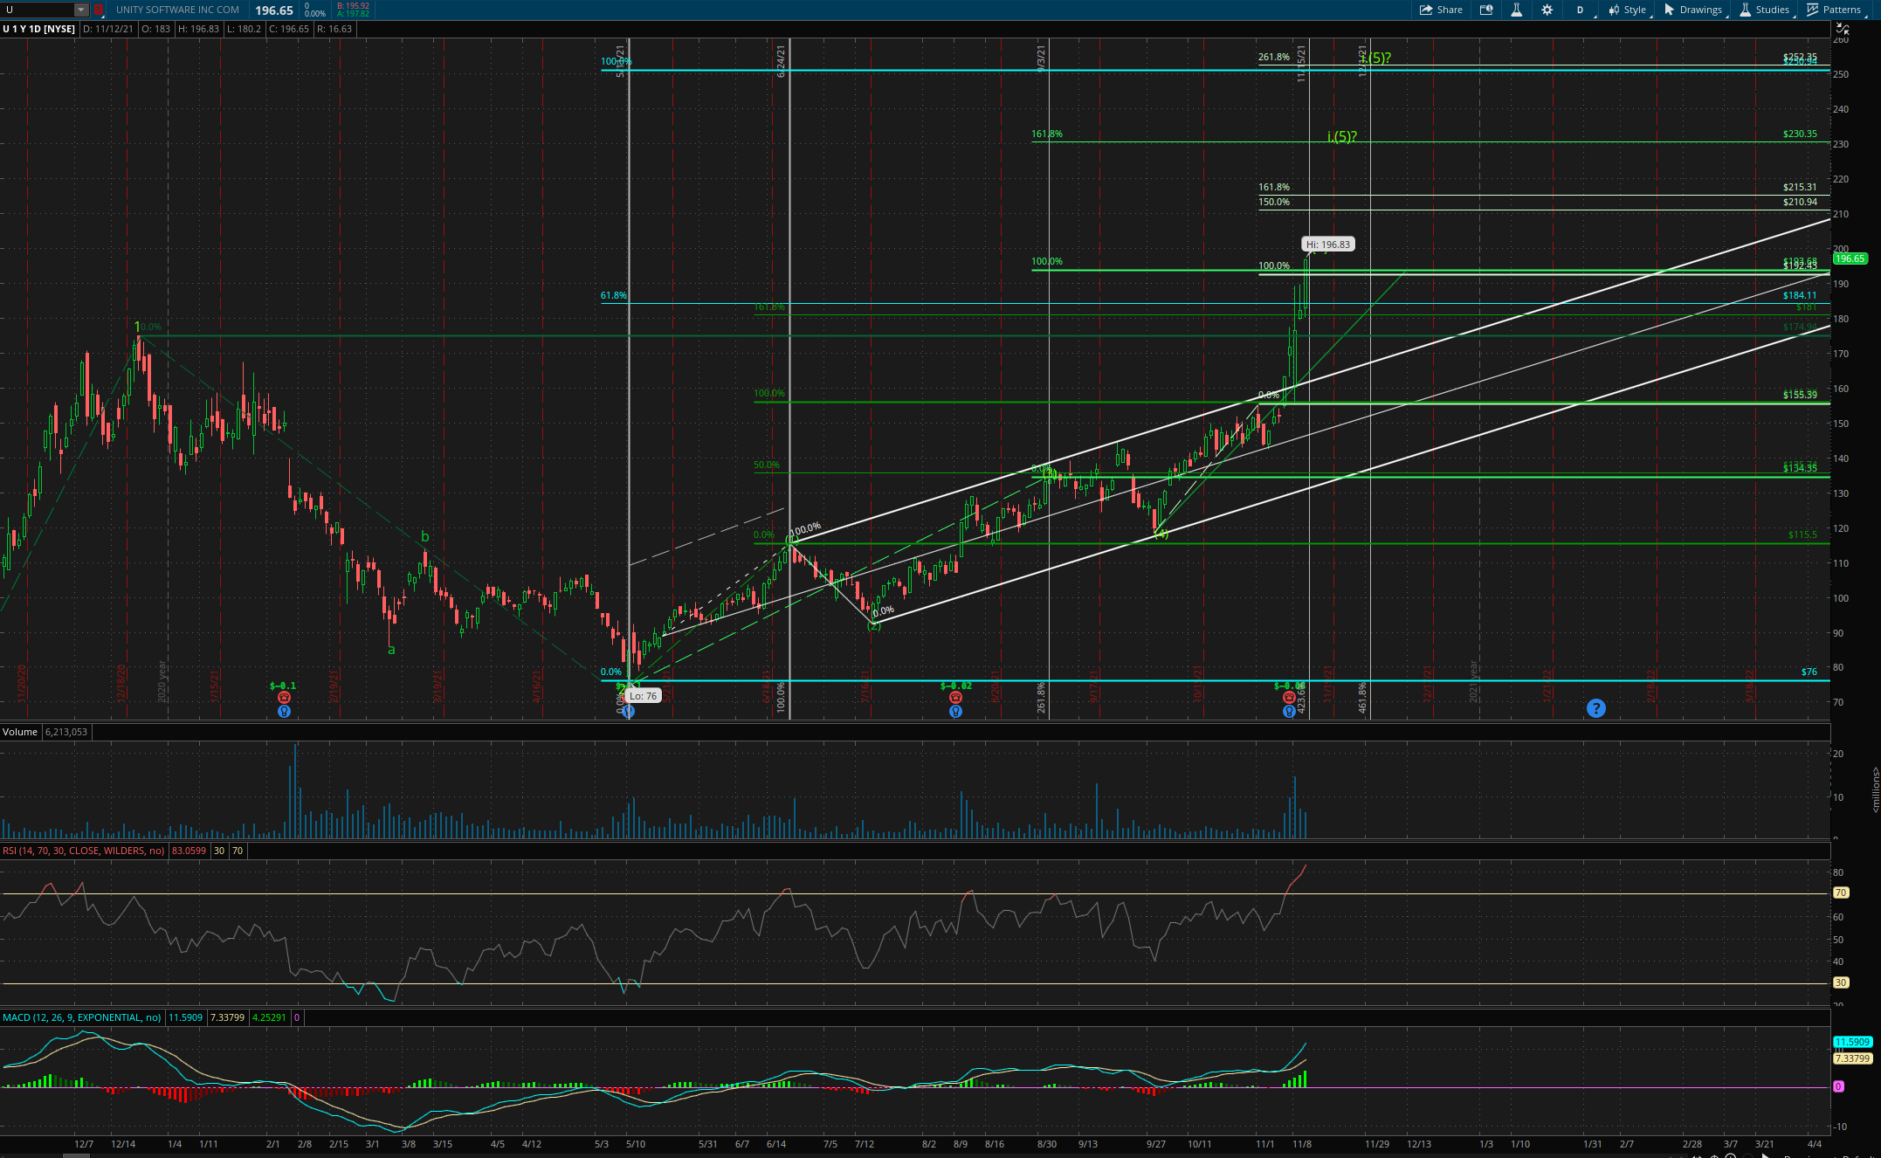The image size is (1881, 1158).
Task: Click the flask Edit Studies icon
Action: [x=1517, y=10]
